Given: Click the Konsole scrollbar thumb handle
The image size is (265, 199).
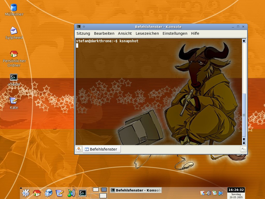Looking at the screenshot, I should (x=244, y=115).
